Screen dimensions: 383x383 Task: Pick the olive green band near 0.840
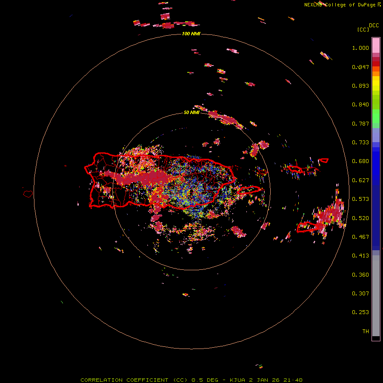[376, 102]
